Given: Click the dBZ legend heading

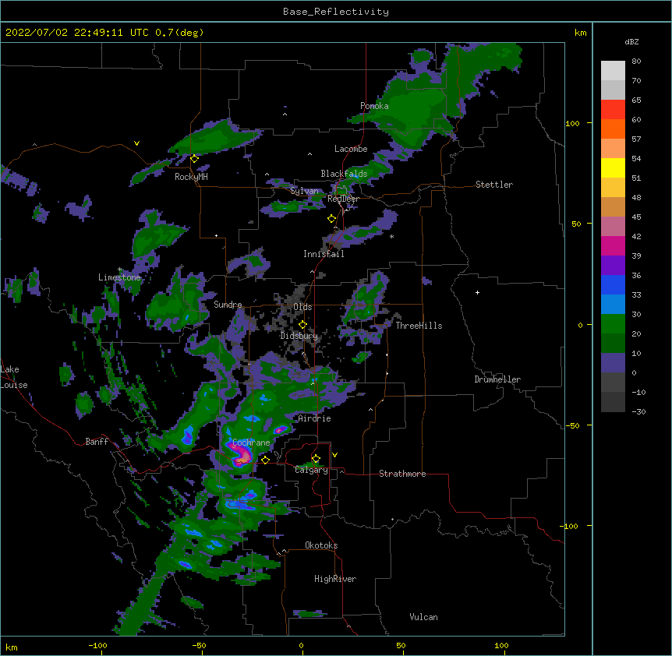Looking at the screenshot, I should 631,42.
